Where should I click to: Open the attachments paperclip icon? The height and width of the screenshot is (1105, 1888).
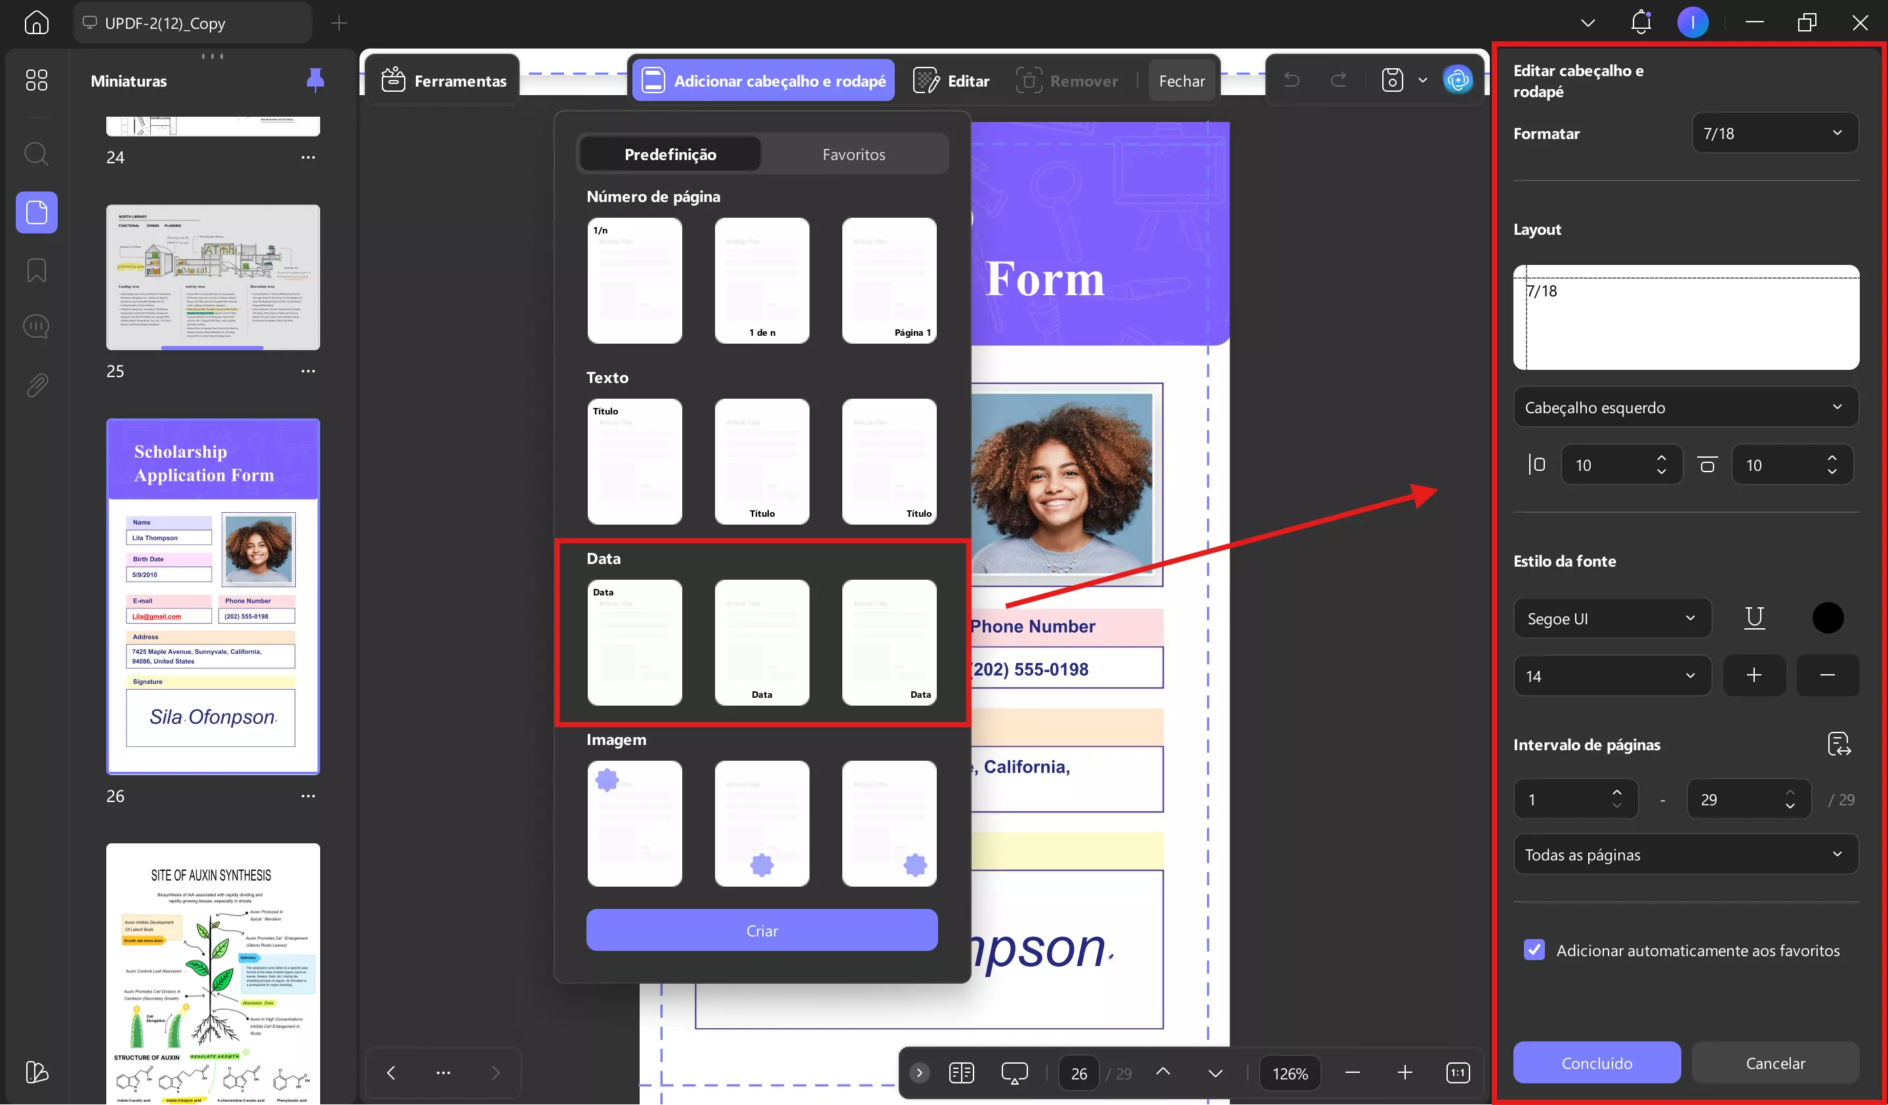pos(36,385)
